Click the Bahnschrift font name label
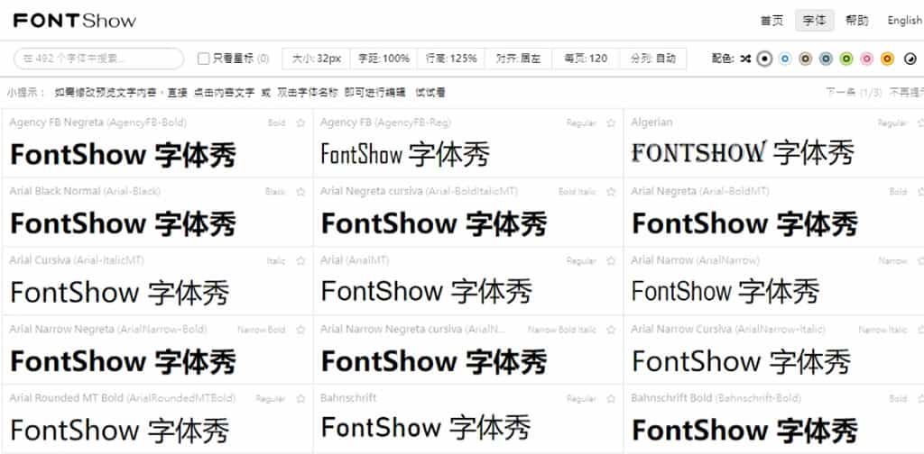Screen dimensions: 924x454 [348, 398]
